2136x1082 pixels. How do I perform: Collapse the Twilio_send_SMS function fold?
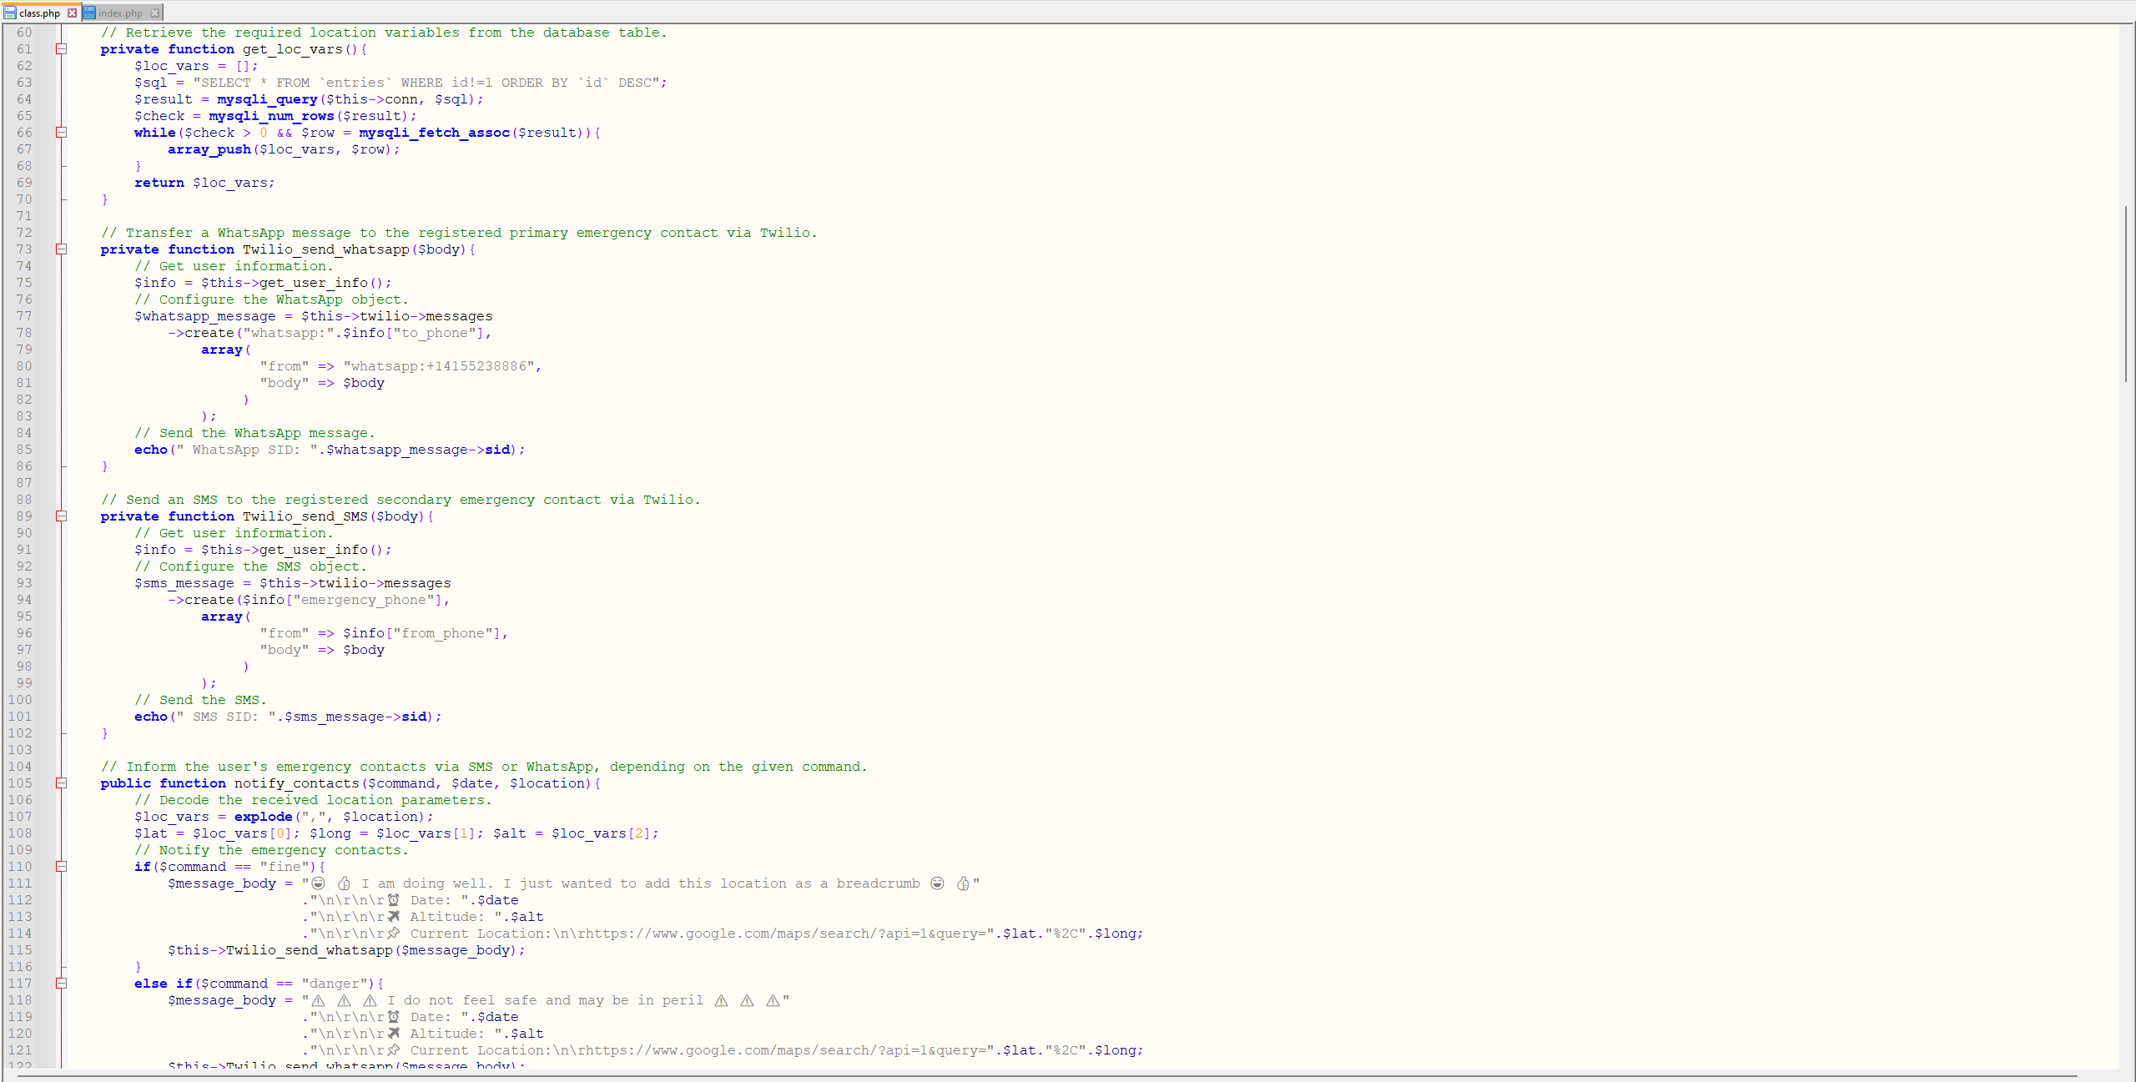click(x=61, y=516)
